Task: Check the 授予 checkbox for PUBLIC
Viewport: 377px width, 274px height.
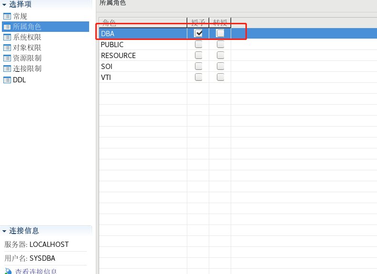Action: coord(198,44)
